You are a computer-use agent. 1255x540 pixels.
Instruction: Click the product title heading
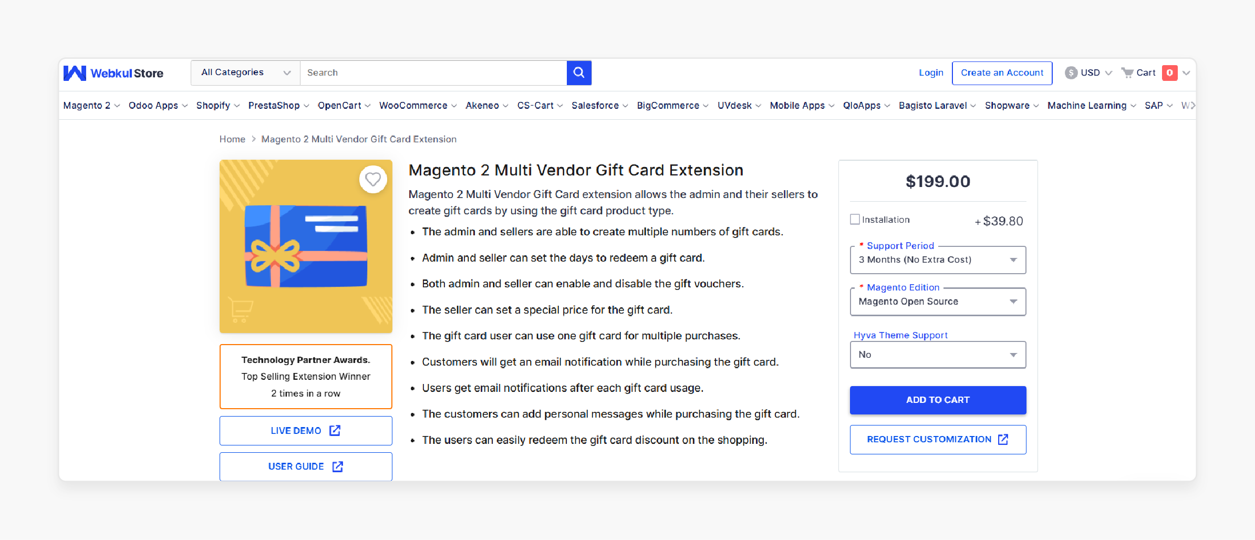(x=576, y=170)
